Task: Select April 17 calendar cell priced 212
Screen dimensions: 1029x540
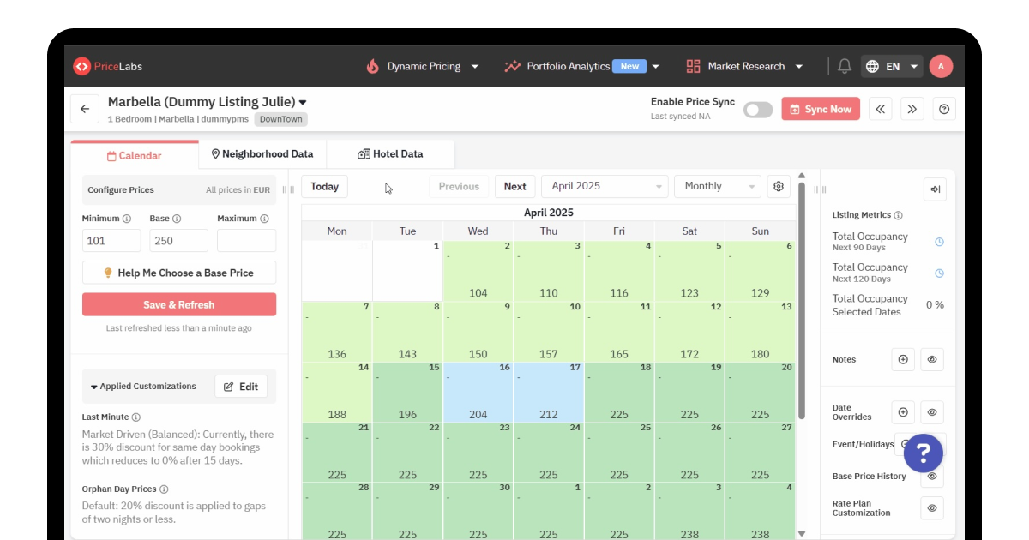Action: [x=549, y=392]
